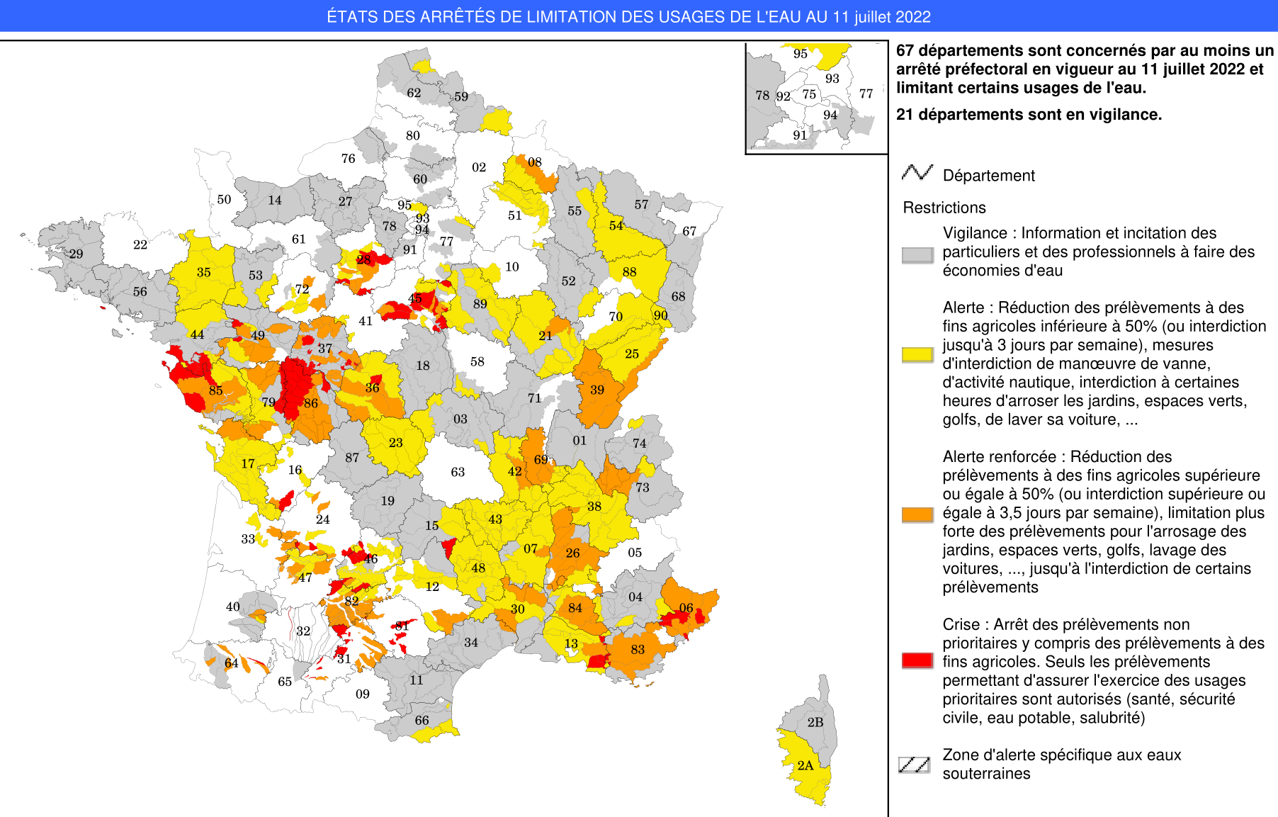Click department label 38 on the map

[x=594, y=506]
